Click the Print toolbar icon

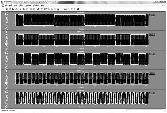point(16,9)
